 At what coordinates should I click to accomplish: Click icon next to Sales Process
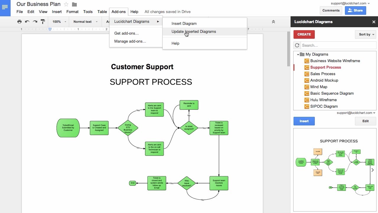[x=307, y=74]
